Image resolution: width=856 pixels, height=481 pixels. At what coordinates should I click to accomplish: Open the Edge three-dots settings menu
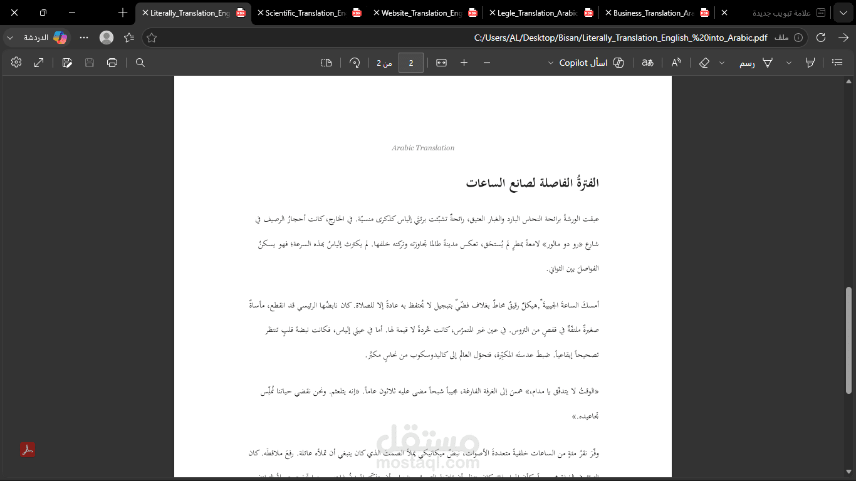click(x=84, y=38)
